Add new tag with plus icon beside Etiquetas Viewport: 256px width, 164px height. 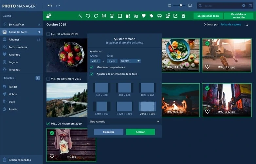coord(38,78)
